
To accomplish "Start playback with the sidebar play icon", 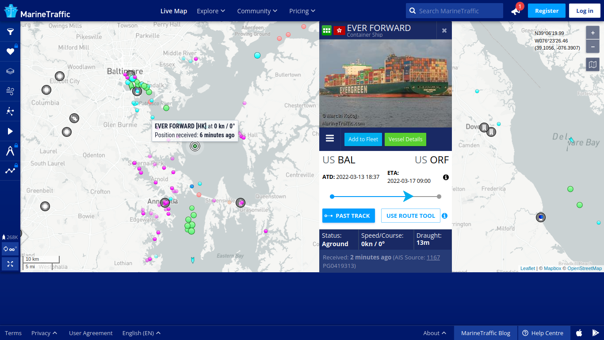I will [10, 131].
